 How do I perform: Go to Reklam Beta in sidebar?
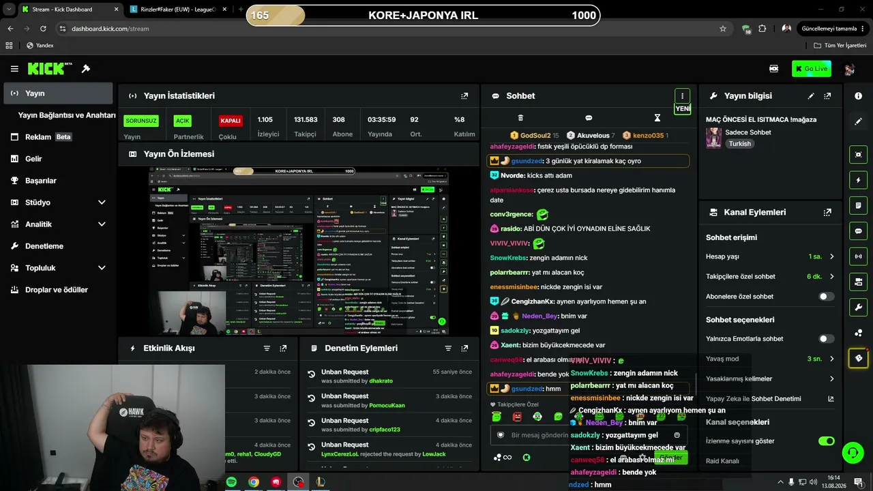[x=58, y=137]
